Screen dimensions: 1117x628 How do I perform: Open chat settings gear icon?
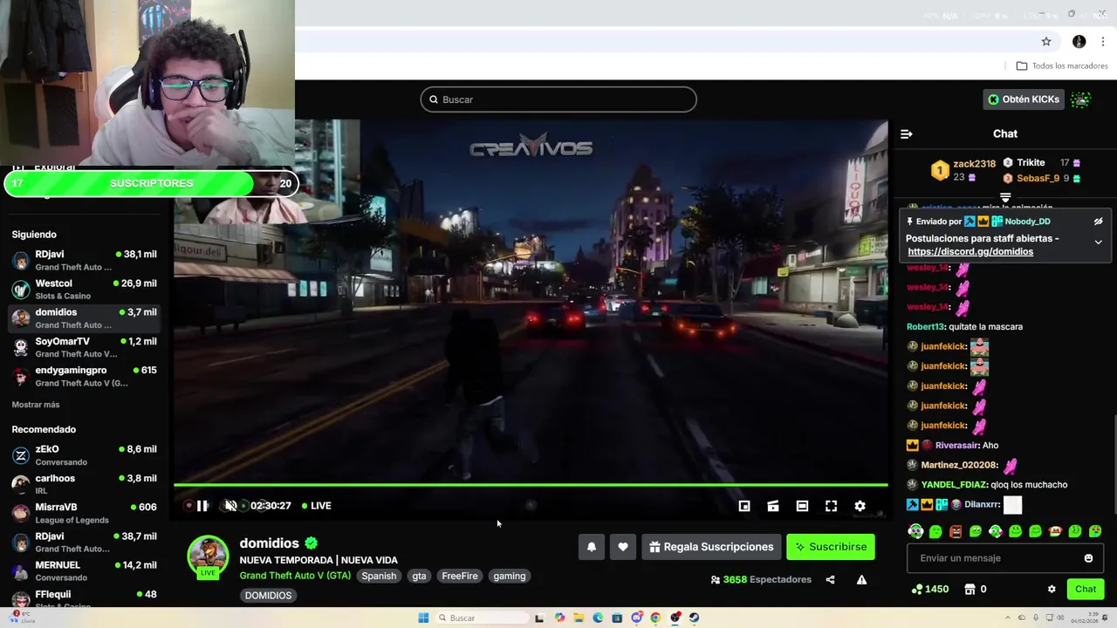[x=1052, y=590]
